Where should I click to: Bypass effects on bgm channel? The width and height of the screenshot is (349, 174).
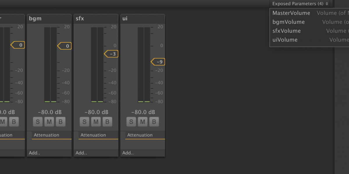click(x=60, y=122)
